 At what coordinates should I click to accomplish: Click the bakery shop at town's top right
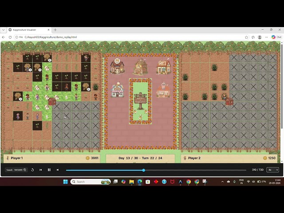click(164, 67)
